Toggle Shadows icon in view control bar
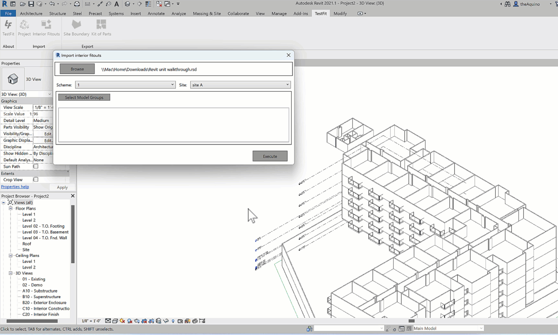558x335 pixels. (130, 321)
